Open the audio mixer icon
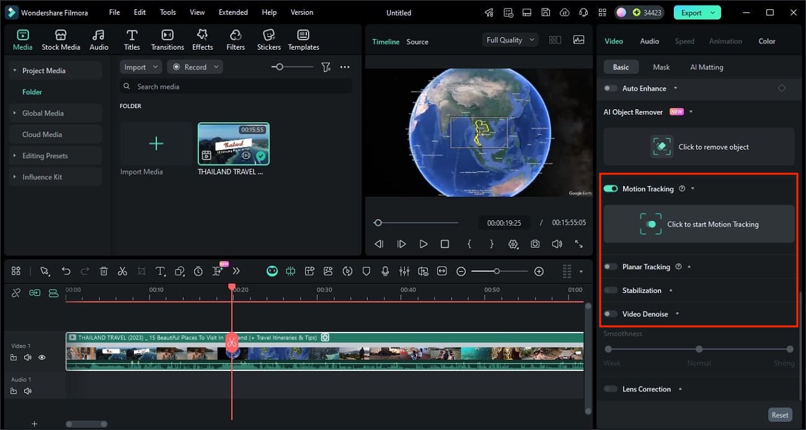806x430 pixels. (404, 271)
